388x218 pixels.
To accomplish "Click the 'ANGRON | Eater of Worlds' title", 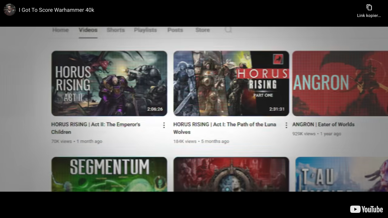I will pos(323,124).
